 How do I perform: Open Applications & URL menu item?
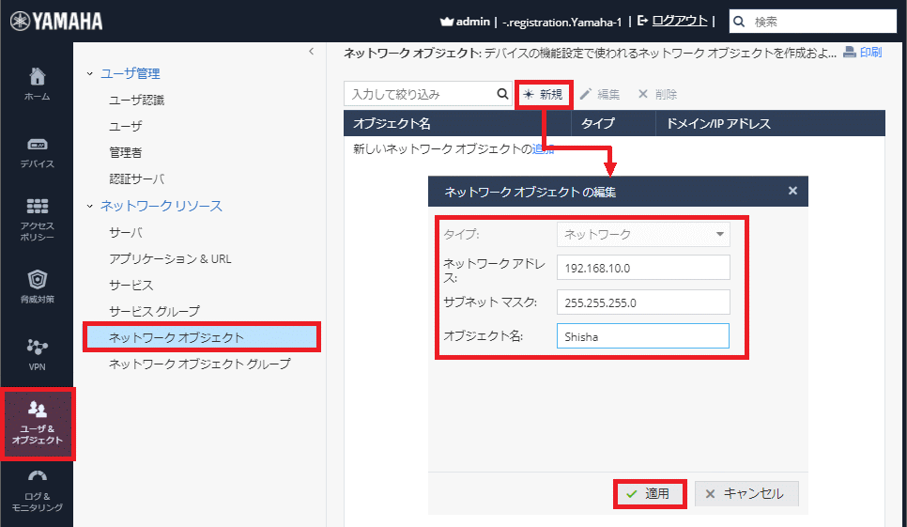tap(170, 258)
